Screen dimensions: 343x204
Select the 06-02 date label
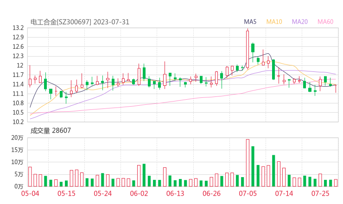click(x=139, y=194)
